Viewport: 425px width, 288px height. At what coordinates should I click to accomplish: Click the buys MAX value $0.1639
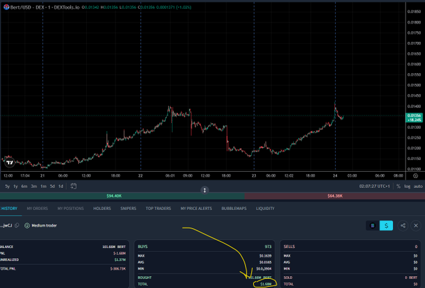pyautogui.click(x=265, y=256)
